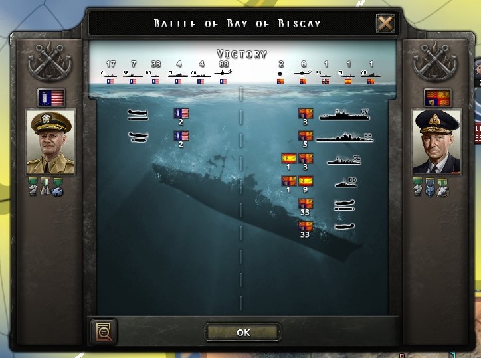Click the American admiral portrait
Screen dimensions: 481x358
tap(50, 142)
